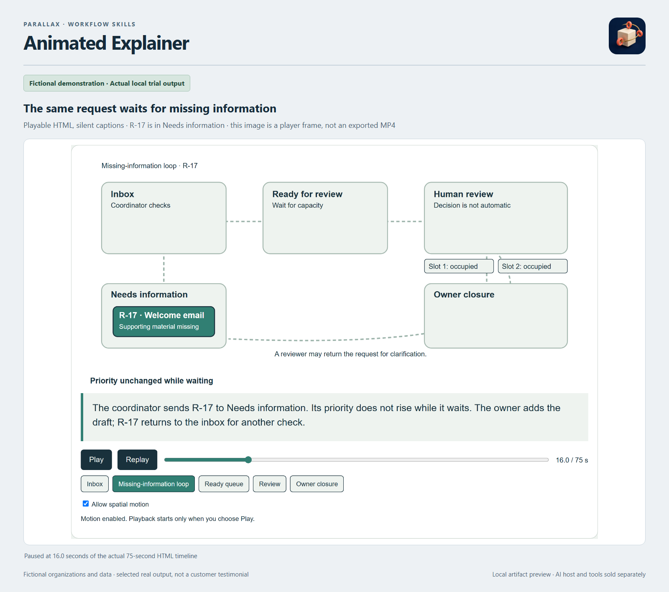
Task: Click the 'Priority unchanged while waiting' heading
Action: [152, 381]
